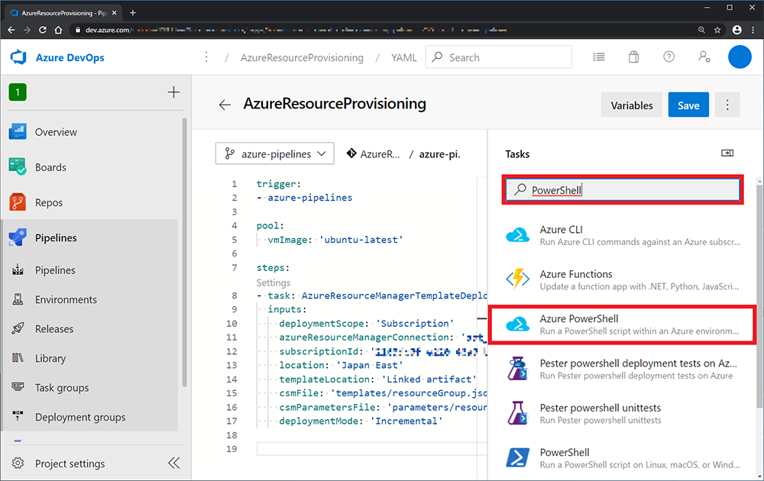Screen dimensions: 764x481
Task: Open the Boards icon in sidebar
Action: click(x=18, y=167)
